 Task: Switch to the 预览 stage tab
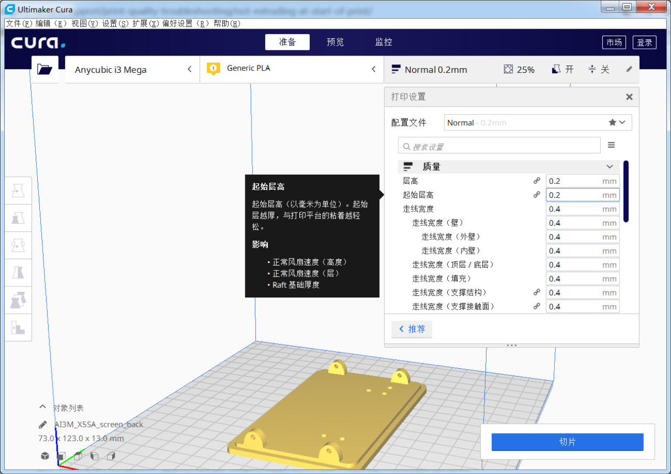point(335,42)
